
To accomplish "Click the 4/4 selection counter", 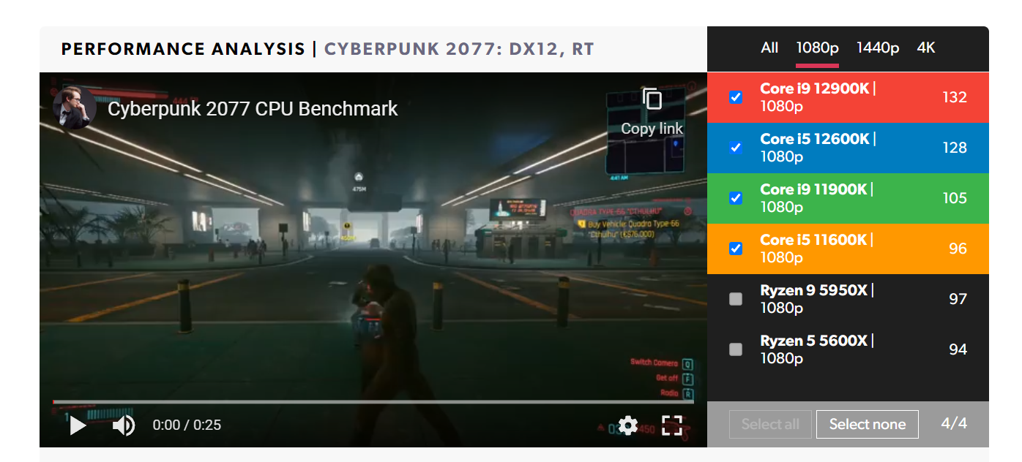I will point(954,423).
